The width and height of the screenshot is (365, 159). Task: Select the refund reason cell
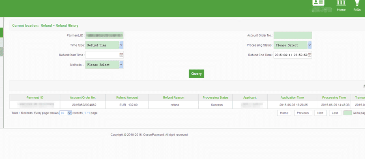[x=174, y=105]
